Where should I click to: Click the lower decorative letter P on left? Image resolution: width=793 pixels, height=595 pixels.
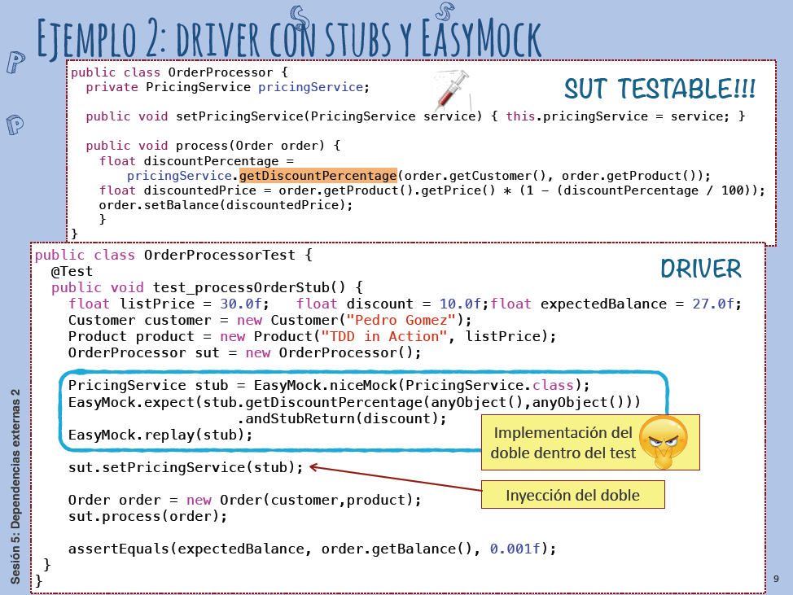(15, 125)
